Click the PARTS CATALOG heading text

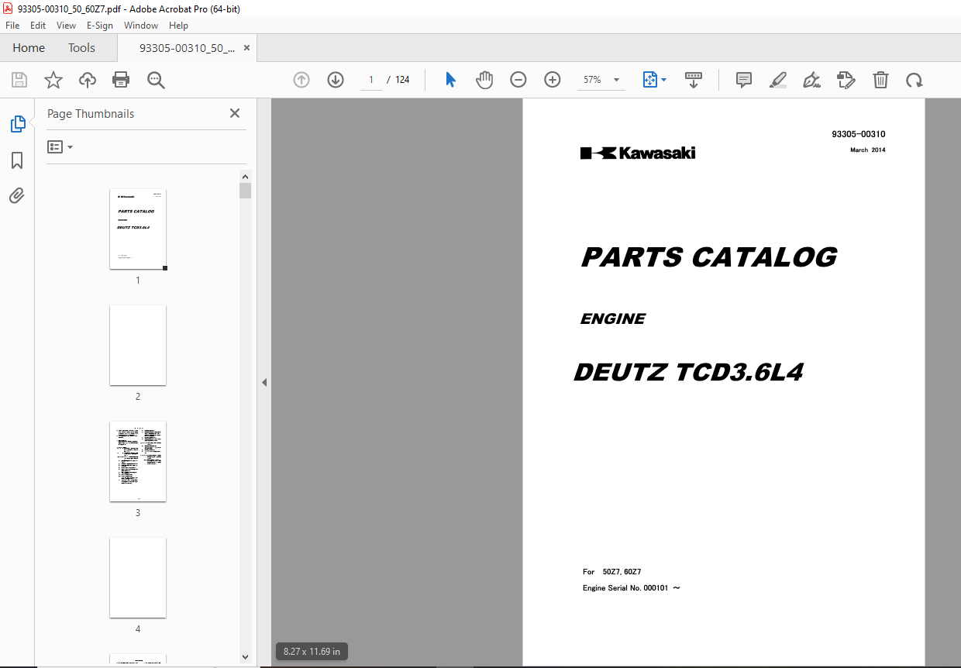click(709, 257)
